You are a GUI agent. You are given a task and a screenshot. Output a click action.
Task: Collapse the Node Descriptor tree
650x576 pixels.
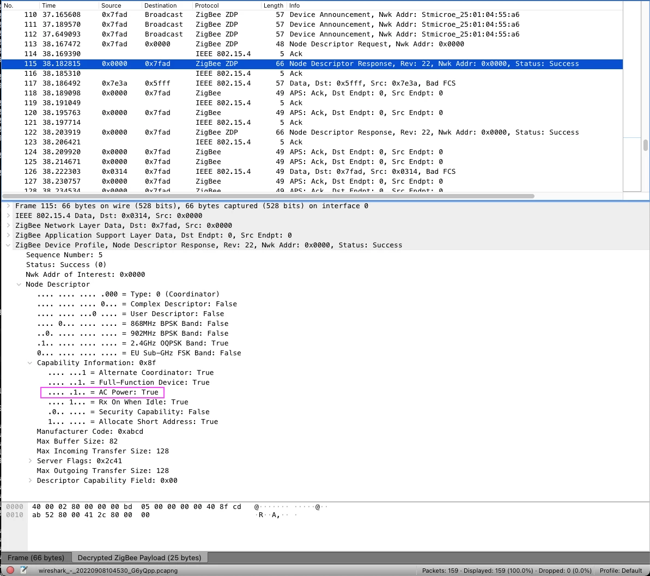point(19,284)
